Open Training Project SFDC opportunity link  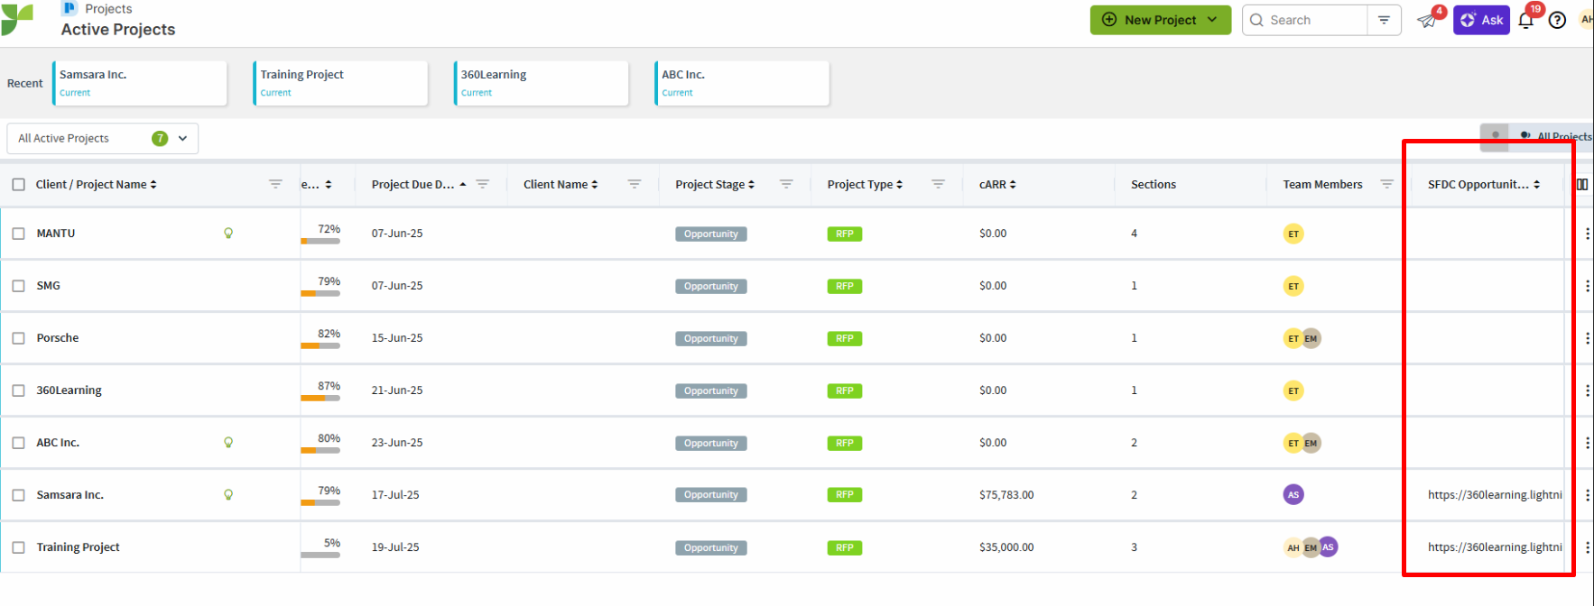[x=1495, y=547]
